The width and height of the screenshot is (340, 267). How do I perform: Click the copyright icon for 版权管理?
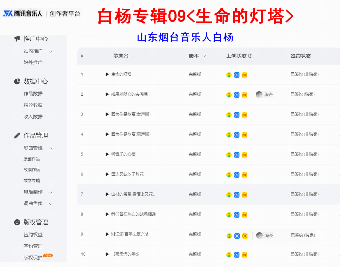[x=17, y=222]
